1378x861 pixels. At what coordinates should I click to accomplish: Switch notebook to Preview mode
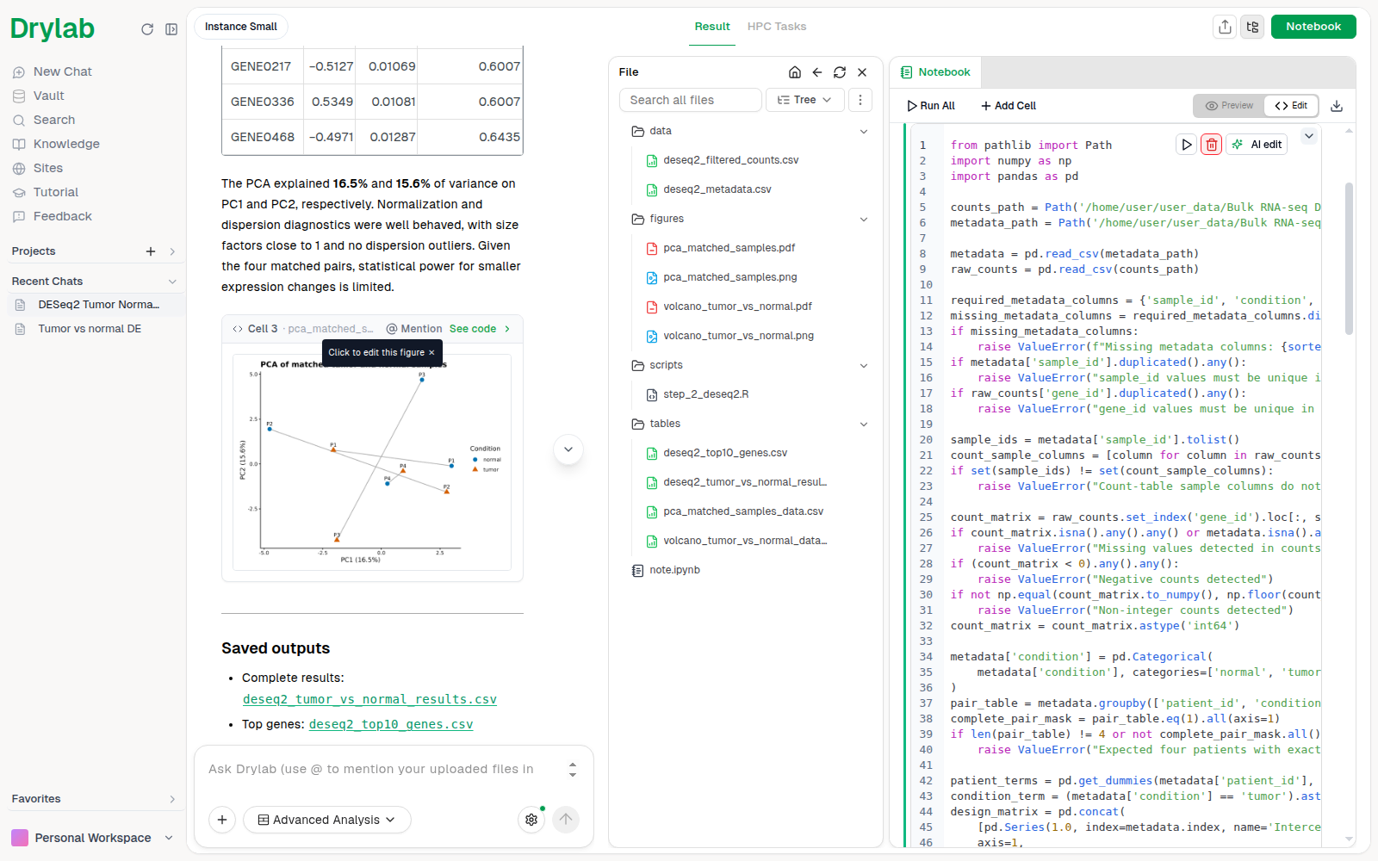pyautogui.click(x=1229, y=106)
